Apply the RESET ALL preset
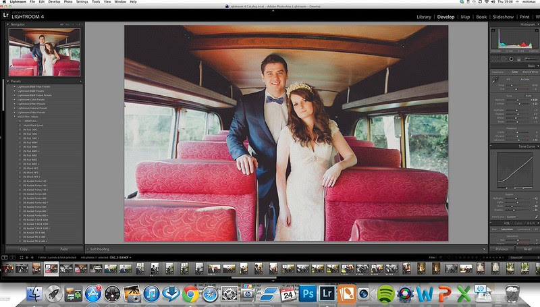540x307 pixels. (30, 121)
